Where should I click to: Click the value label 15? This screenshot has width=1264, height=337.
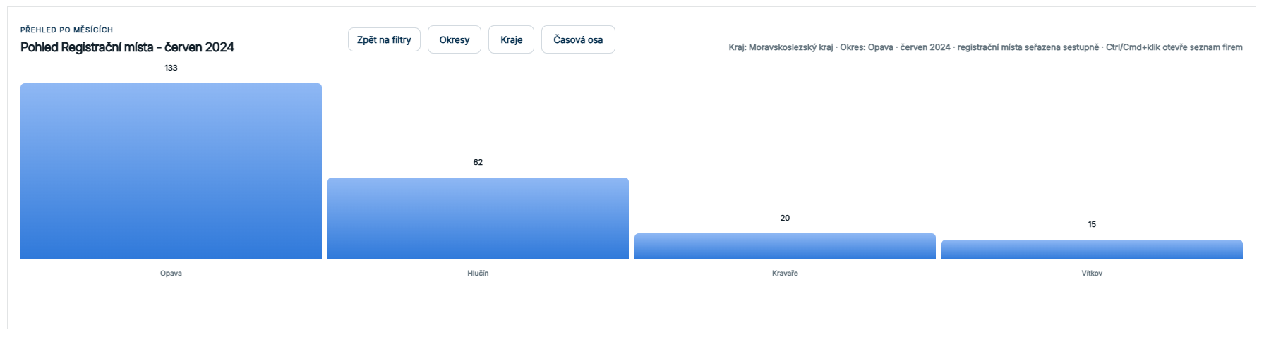pyautogui.click(x=1092, y=225)
